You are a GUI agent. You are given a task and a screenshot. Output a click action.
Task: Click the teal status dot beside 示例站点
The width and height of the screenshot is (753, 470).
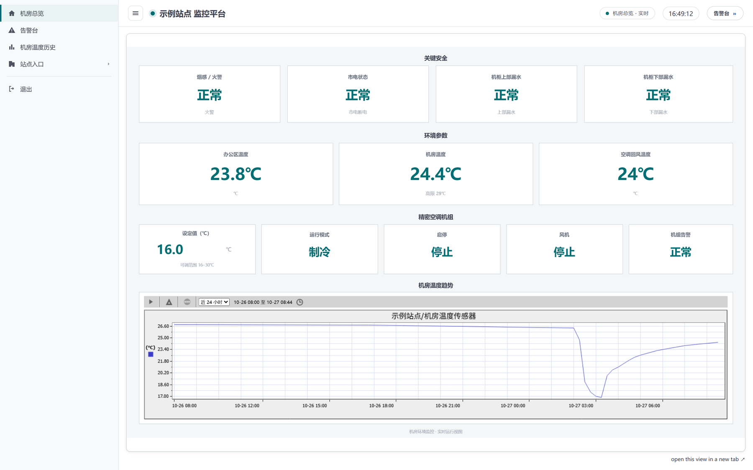(153, 13)
